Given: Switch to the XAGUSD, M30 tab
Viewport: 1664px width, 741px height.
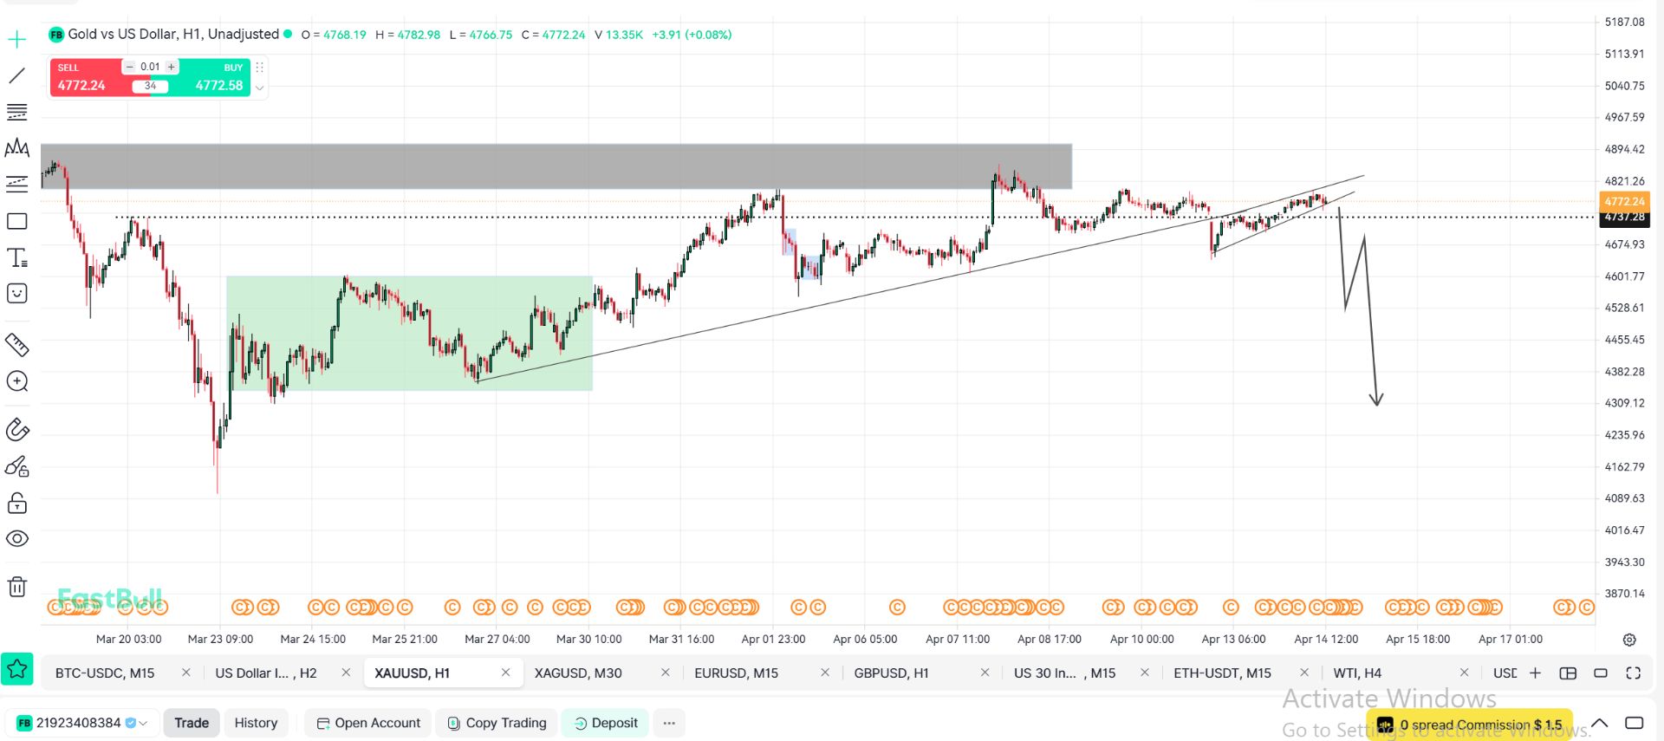Looking at the screenshot, I should (578, 673).
